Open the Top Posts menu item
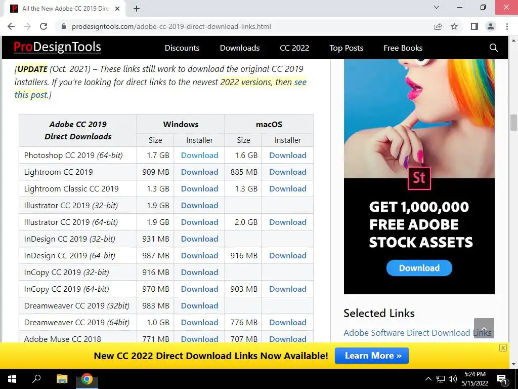The image size is (518, 389). 346,48
